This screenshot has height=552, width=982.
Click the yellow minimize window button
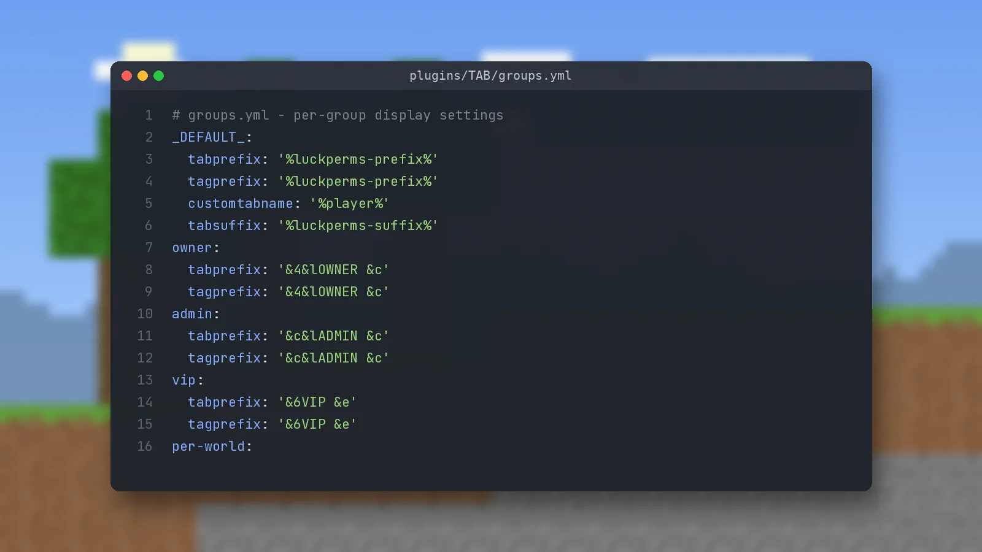(143, 76)
